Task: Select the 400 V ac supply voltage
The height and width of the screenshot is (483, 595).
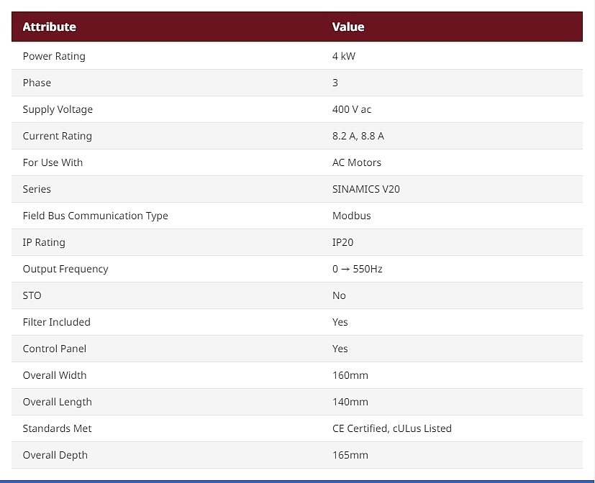Action: [352, 109]
